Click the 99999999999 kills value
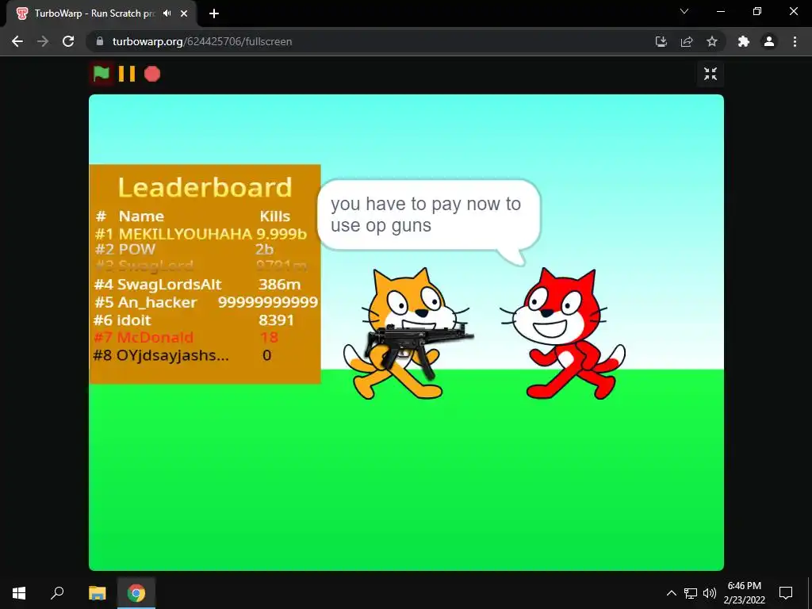Viewport: 812px width, 609px height. pos(268,302)
